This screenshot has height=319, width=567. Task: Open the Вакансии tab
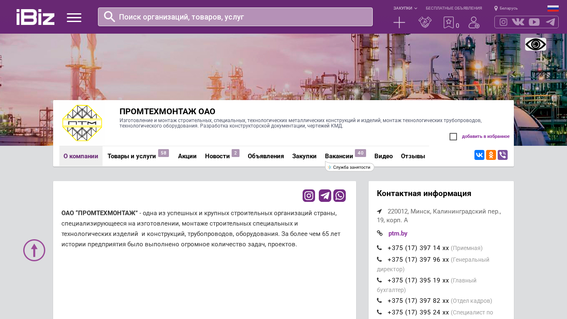pos(339,156)
